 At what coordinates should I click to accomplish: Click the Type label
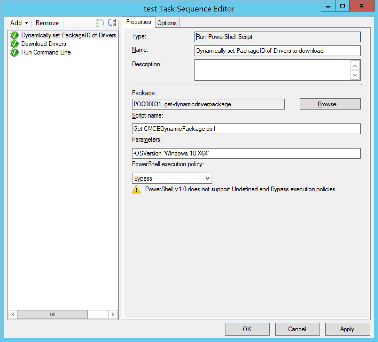coord(139,36)
